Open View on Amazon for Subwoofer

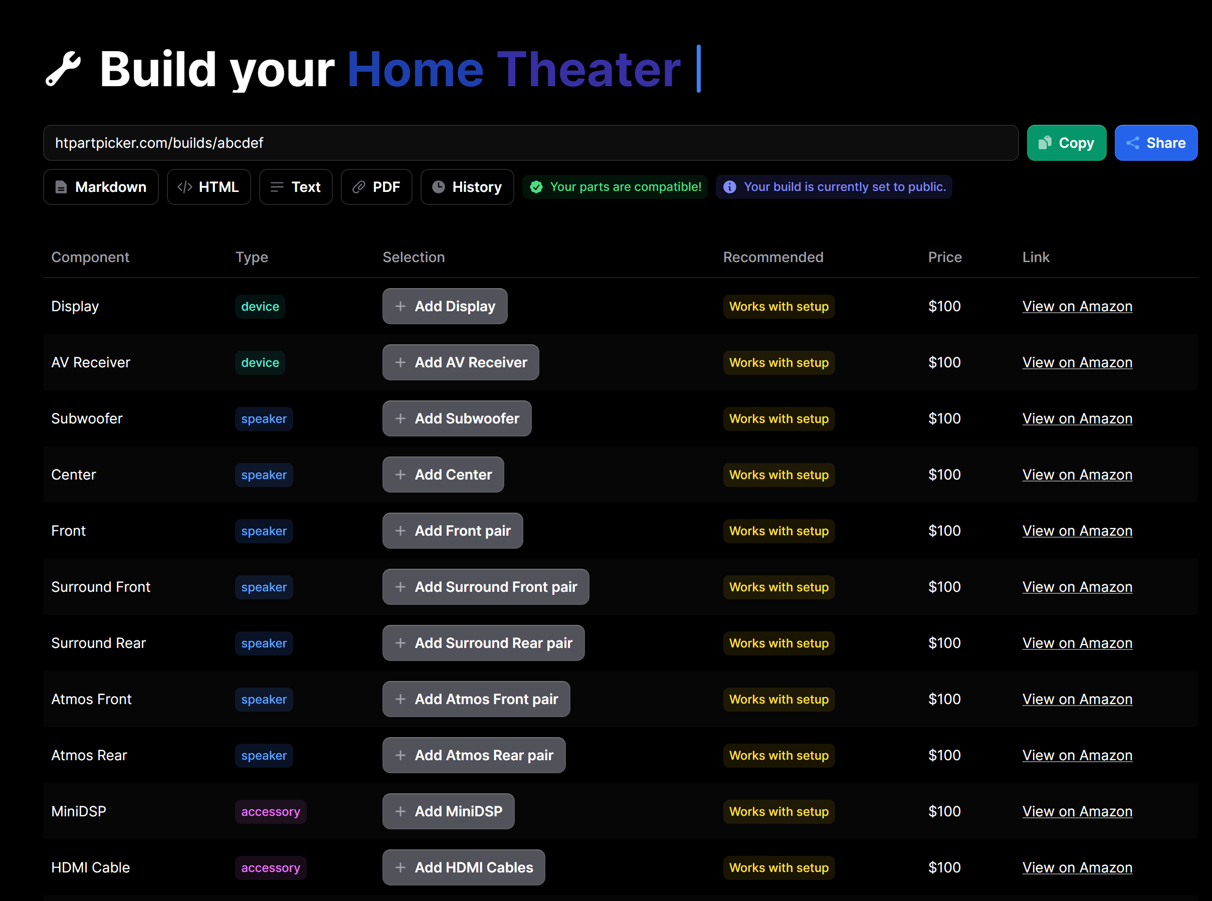point(1077,419)
